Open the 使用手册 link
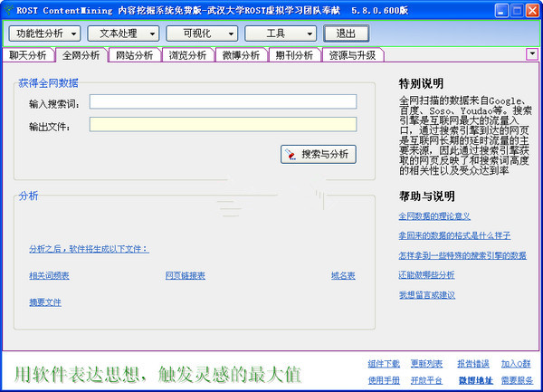Screen dimensions: 543x392 click(x=384, y=380)
